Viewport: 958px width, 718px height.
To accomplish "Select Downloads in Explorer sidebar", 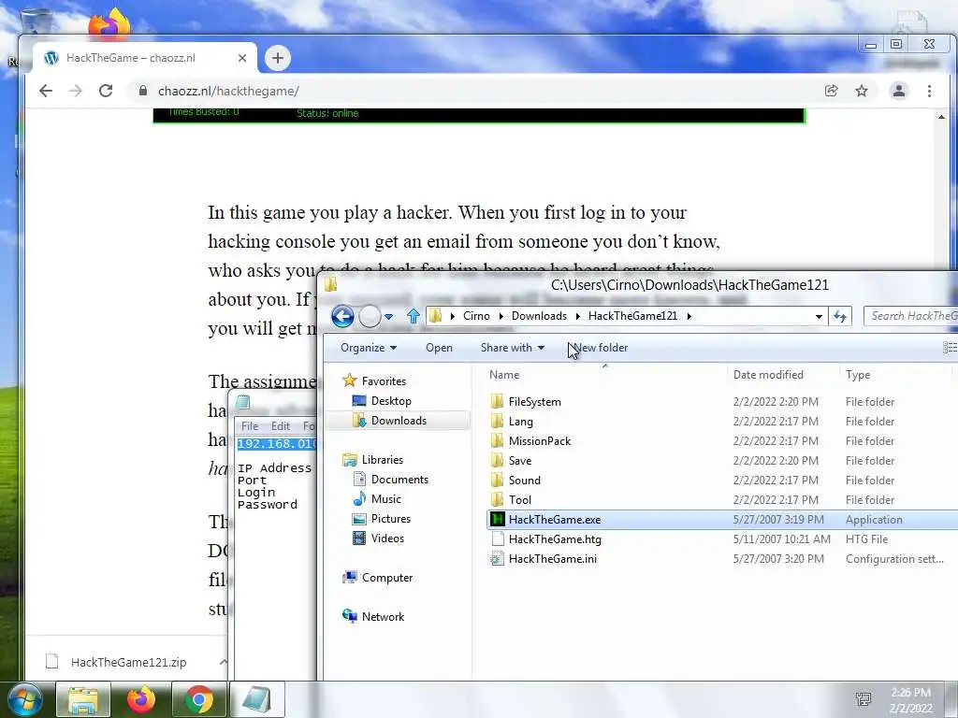I will [399, 421].
